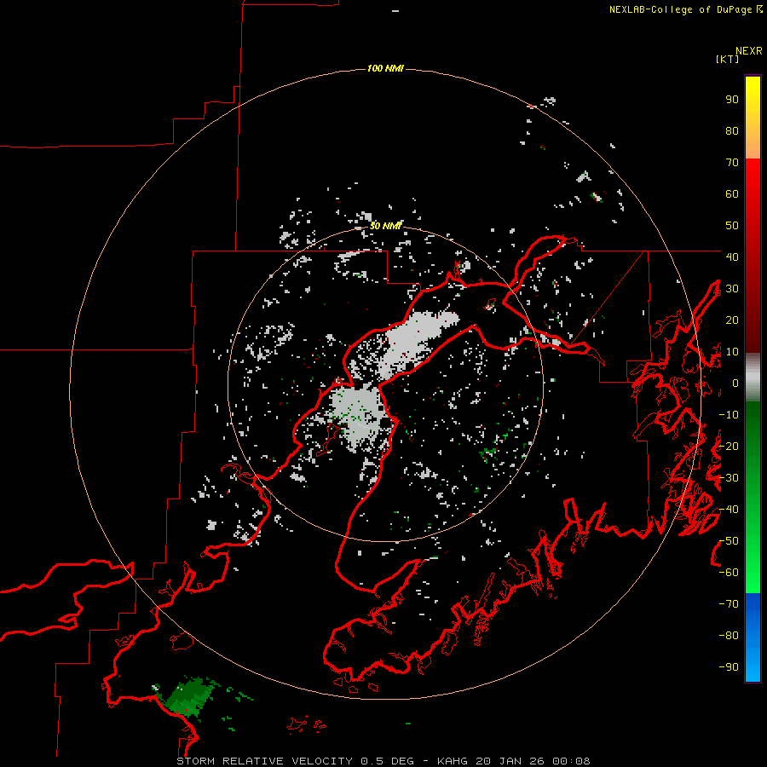This screenshot has width=767, height=767.
Task: Click the -20 value on velocity scale
Action: click(x=729, y=446)
